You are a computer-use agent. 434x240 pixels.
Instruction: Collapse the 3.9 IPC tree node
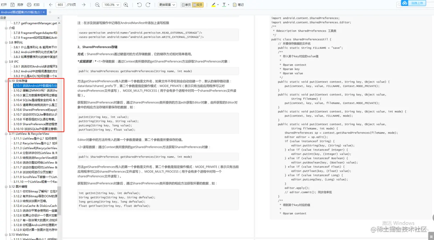pyautogui.click(x=7, y=62)
